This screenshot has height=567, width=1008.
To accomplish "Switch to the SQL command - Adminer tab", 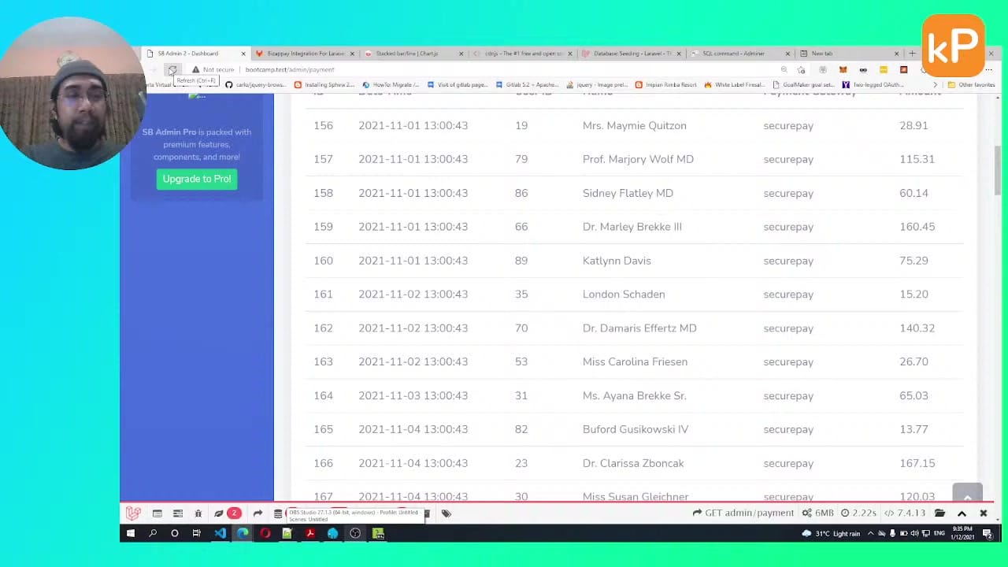I will [x=733, y=54].
